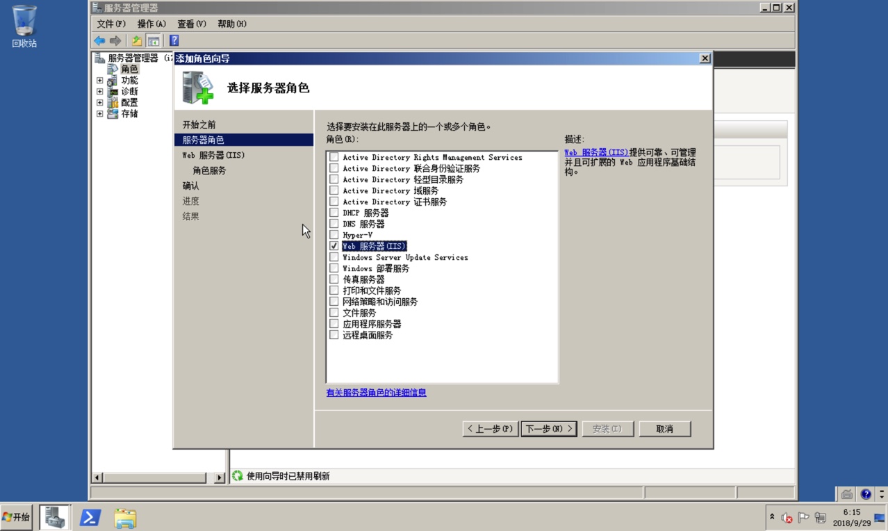The height and width of the screenshot is (531, 888).
Task: Click the 诊断 tree node icon
Action: [113, 91]
